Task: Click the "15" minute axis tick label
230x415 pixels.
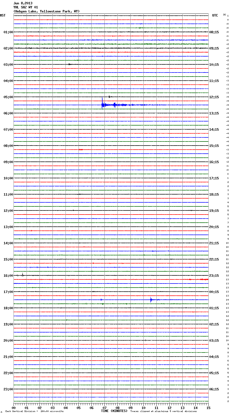Action: [208, 408]
